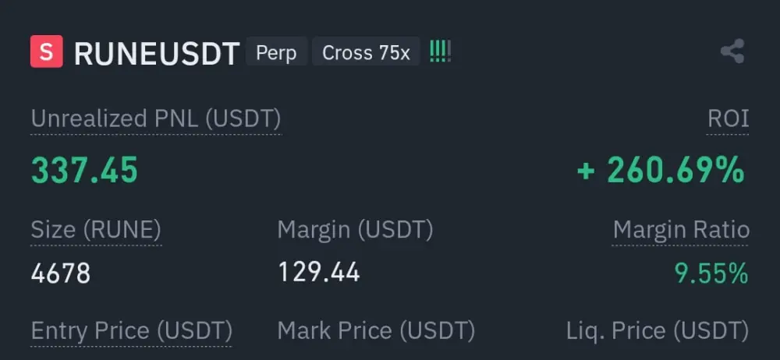The width and height of the screenshot is (780, 360).
Task: Tap the ROI label for details
Action: click(728, 119)
